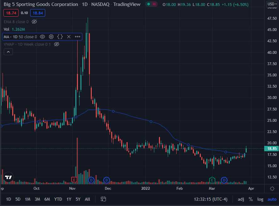Image resolution: width=279 pixels, height=206 pixels.
Task: Select the All time range
Action: click(x=87, y=199)
